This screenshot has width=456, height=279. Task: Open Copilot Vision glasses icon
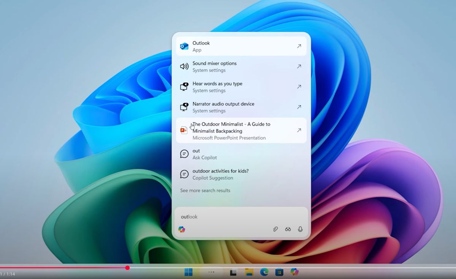coord(288,229)
